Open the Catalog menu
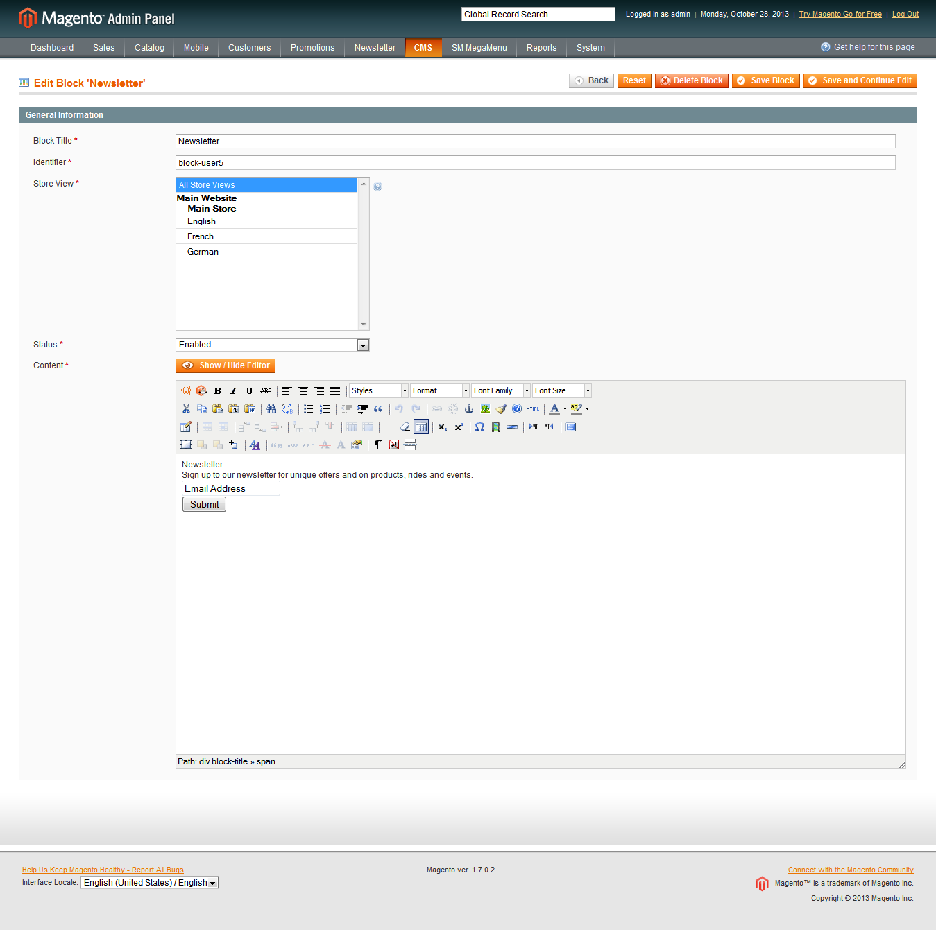 (x=150, y=48)
